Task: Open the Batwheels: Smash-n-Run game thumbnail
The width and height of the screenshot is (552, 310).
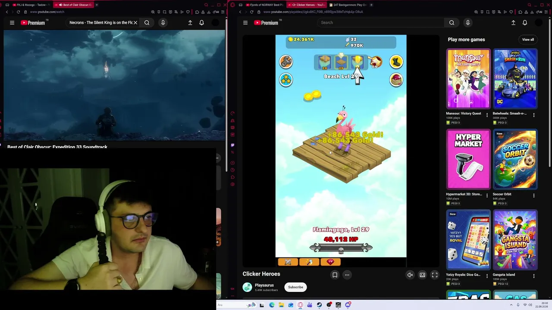Action: (515, 79)
